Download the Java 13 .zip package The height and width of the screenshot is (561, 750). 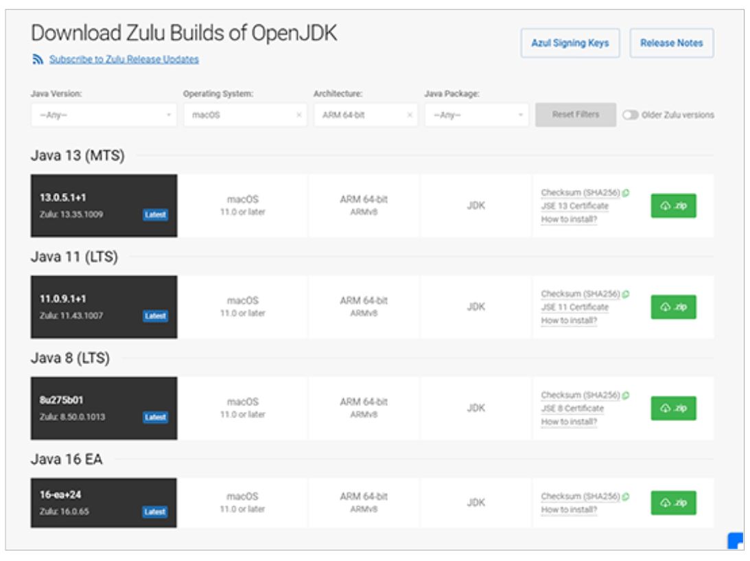[x=673, y=206]
